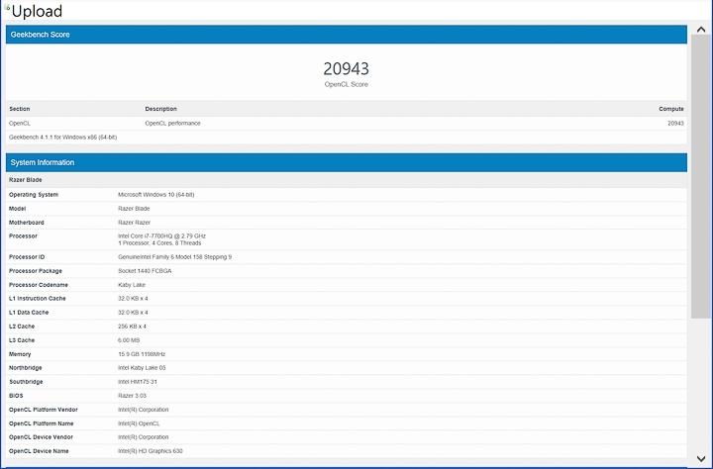Click the Description column header

click(160, 109)
